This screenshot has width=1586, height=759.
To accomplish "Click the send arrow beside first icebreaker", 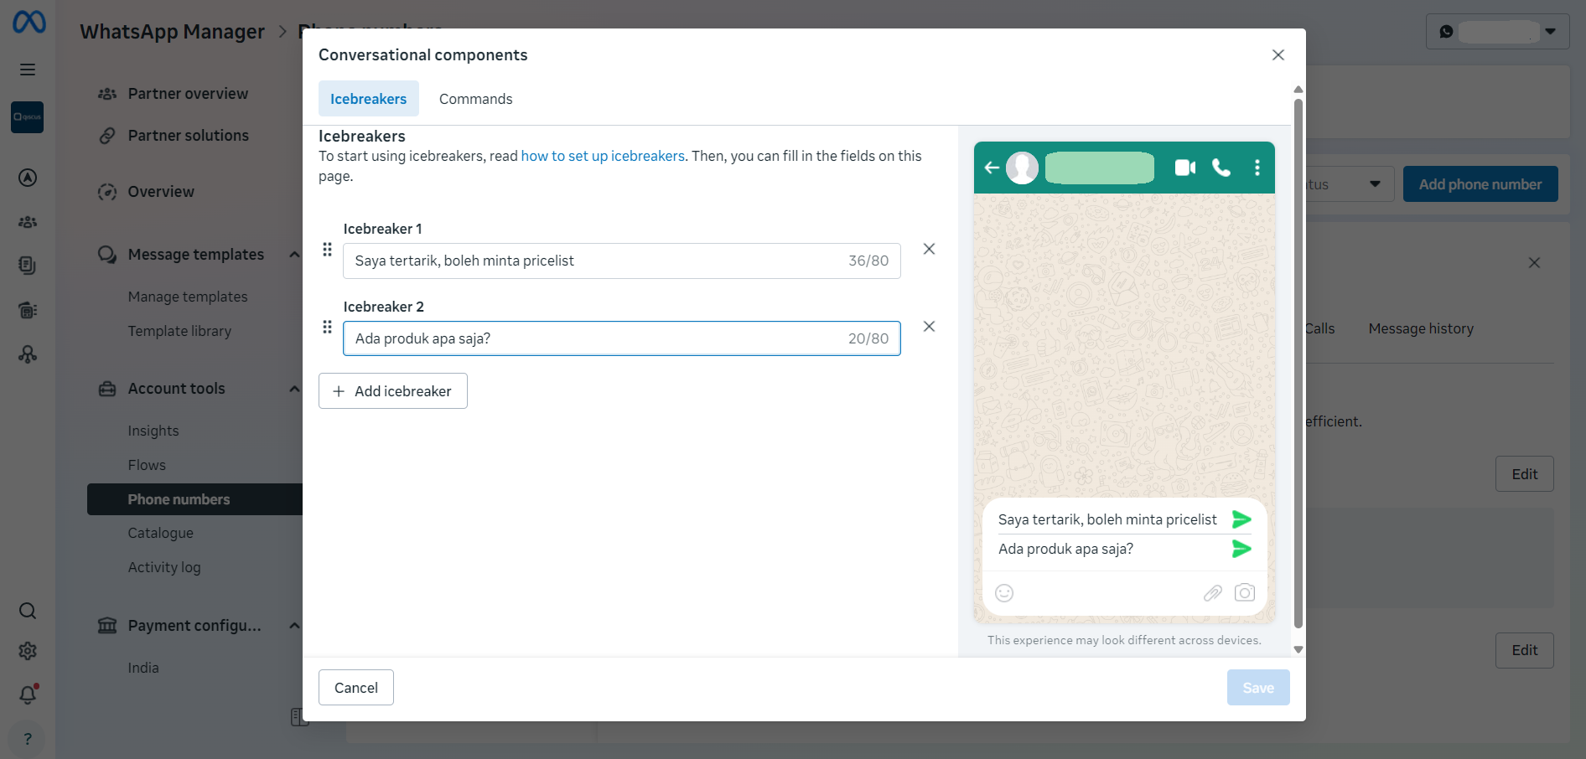I will [1241, 519].
